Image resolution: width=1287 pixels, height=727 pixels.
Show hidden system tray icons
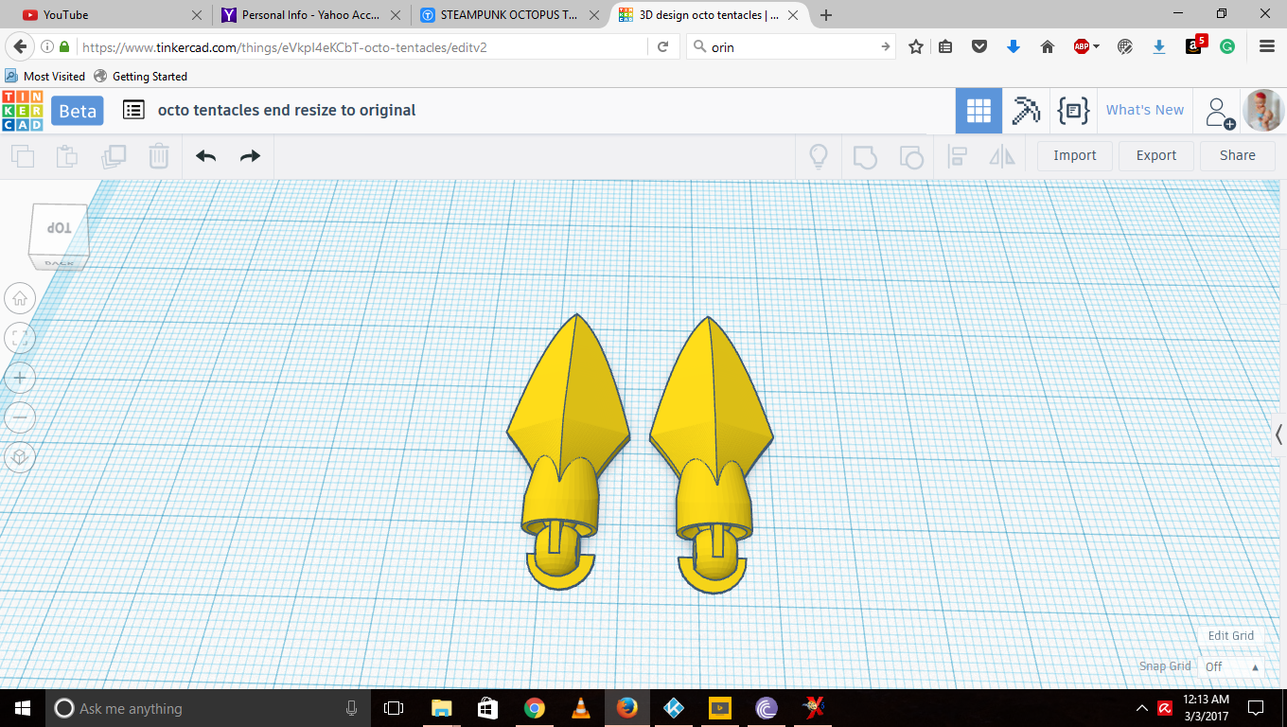click(x=1140, y=707)
